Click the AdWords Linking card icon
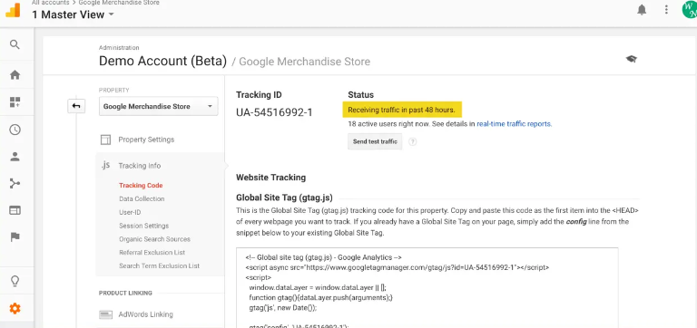 point(105,314)
